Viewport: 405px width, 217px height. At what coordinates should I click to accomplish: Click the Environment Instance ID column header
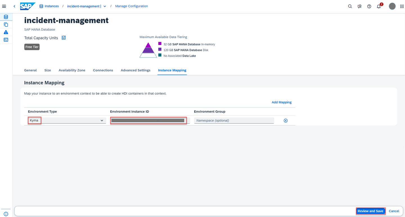click(130, 112)
